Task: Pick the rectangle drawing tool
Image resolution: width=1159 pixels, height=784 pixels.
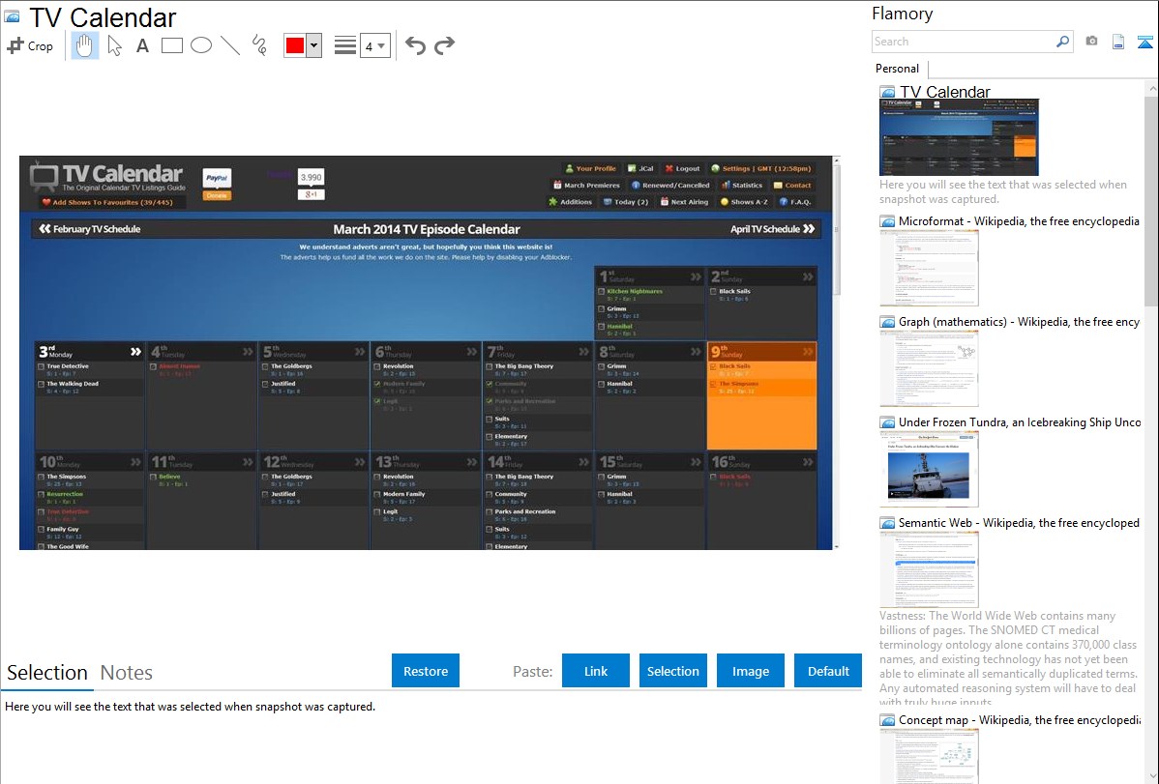Action: tap(171, 45)
